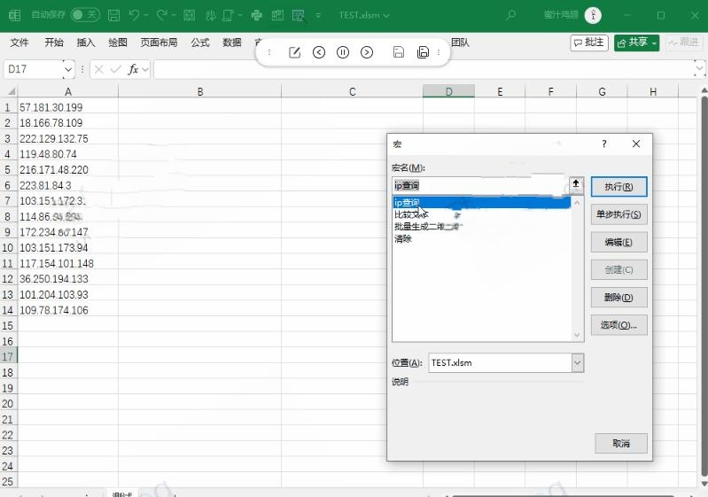Click the collapse-dialog arrow beside macro name

coord(576,184)
